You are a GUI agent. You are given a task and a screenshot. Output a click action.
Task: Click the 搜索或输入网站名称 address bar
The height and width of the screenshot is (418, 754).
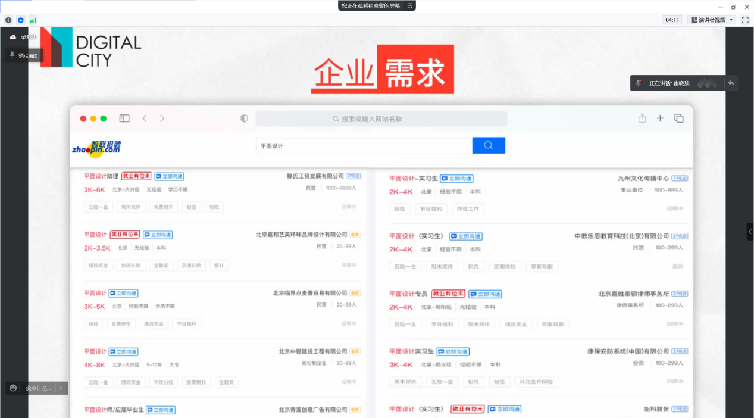381,118
